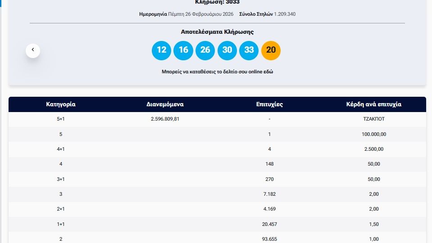The width and height of the screenshot is (432, 243).
Task: Select the blue number 33 ball
Action: click(249, 50)
